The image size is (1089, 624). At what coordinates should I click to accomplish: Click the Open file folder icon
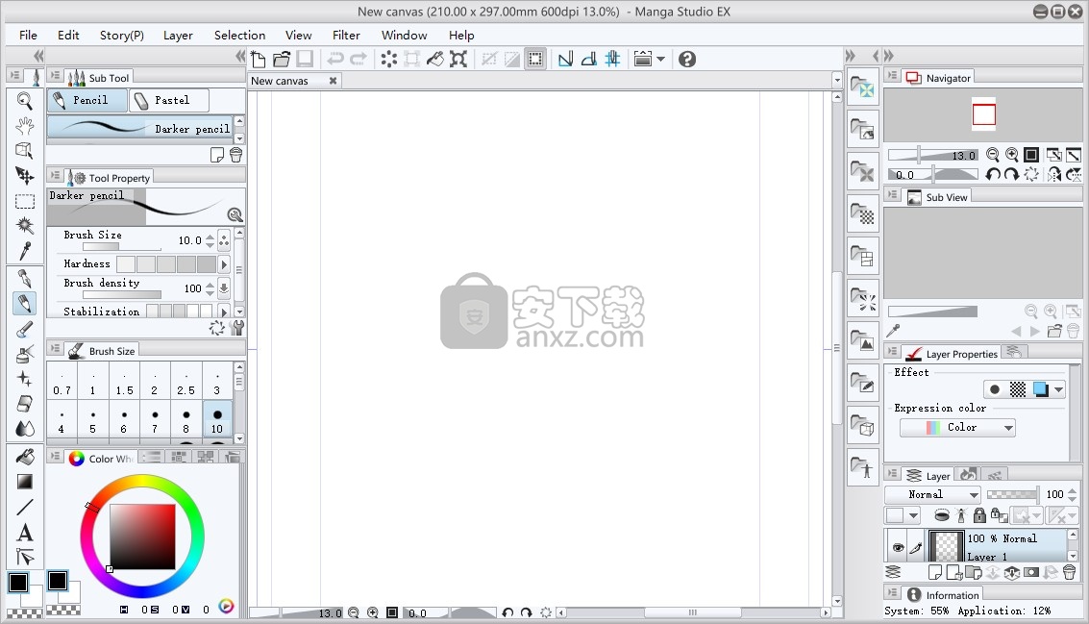pos(282,59)
